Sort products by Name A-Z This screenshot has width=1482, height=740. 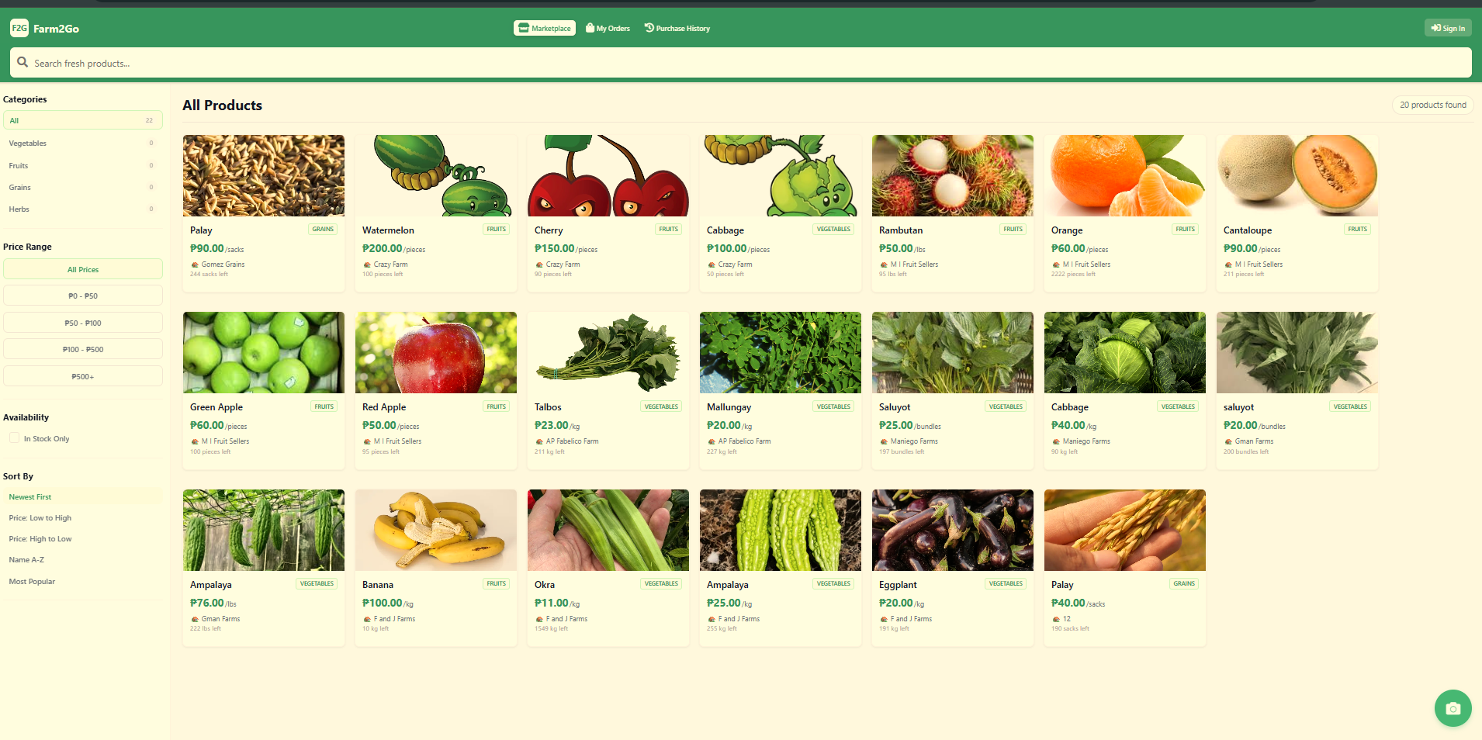(83, 559)
